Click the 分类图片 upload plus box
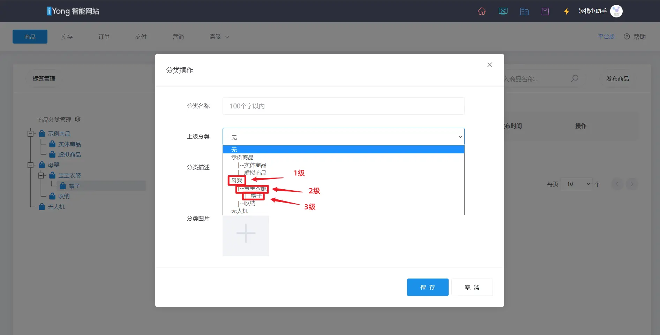Screen dimensions: 660x335 click(246, 234)
